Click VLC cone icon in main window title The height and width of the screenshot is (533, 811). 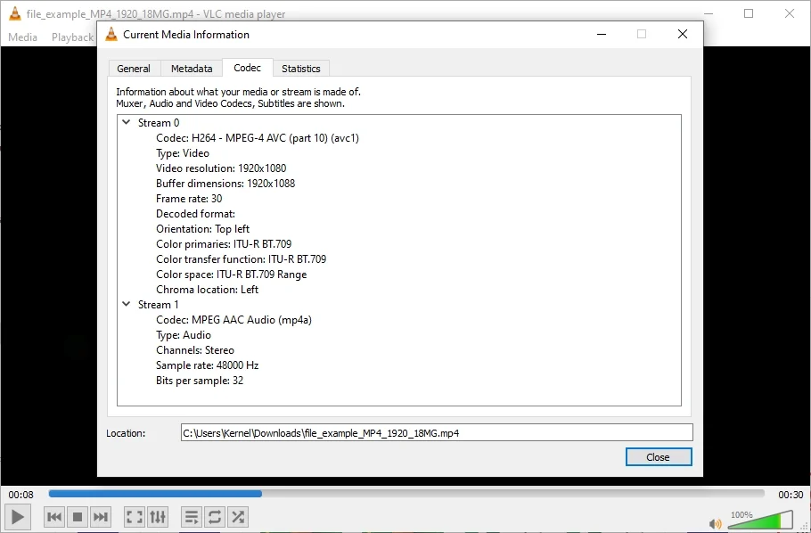click(15, 13)
